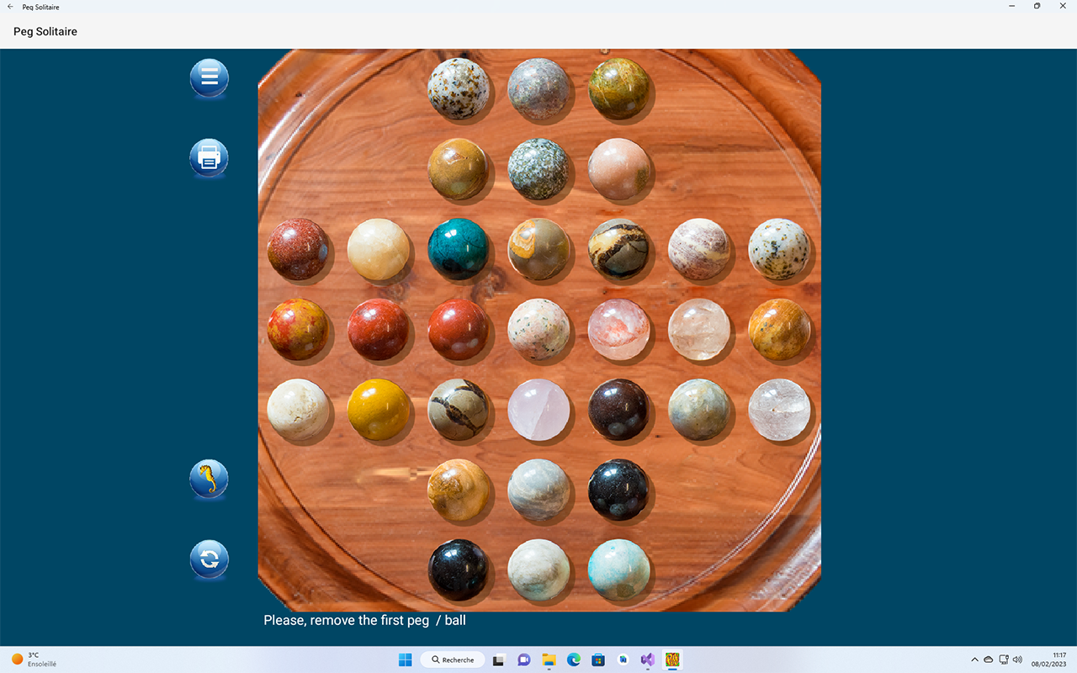Adjust sound via the speaker tray icon
Image resolution: width=1077 pixels, height=673 pixels.
(1017, 660)
